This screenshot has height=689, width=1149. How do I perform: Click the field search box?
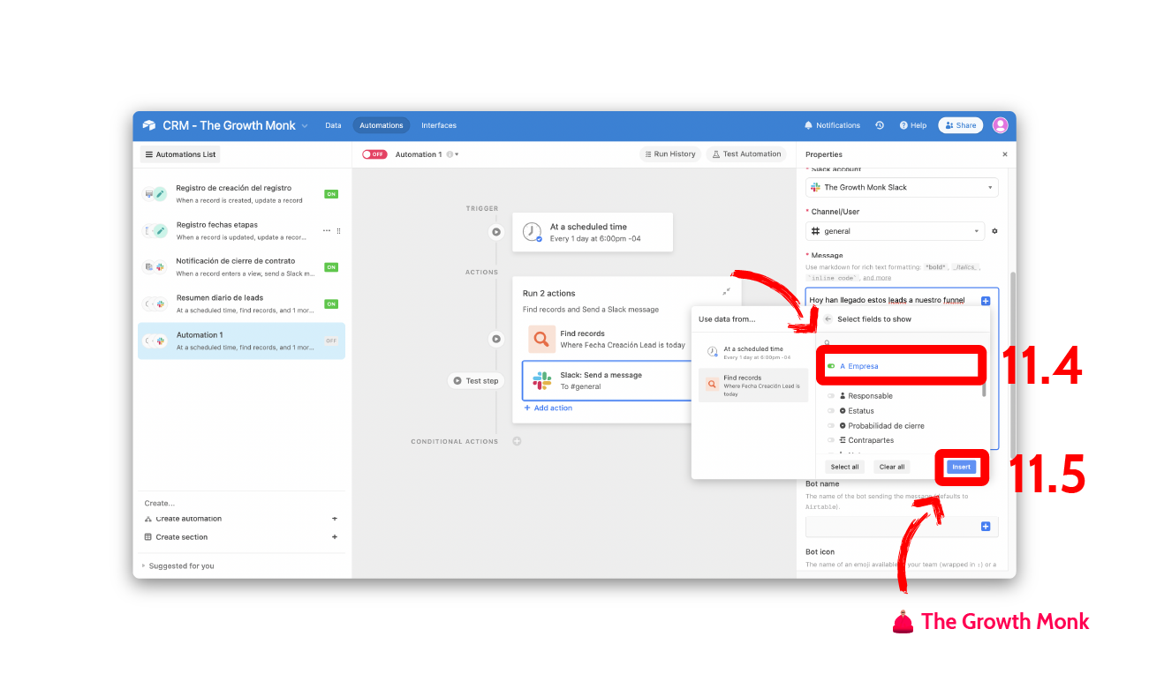[901, 341]
